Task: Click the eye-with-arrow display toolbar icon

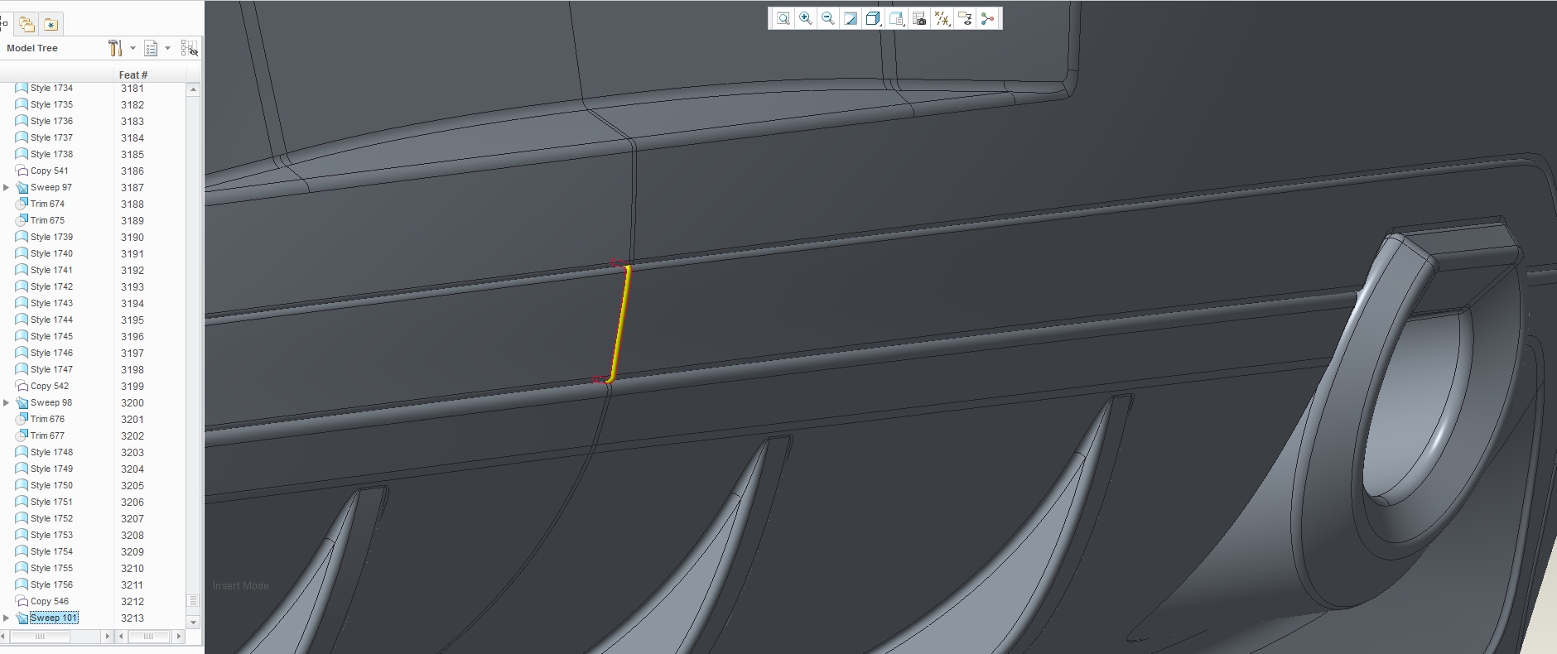Action: pos(964,18)
